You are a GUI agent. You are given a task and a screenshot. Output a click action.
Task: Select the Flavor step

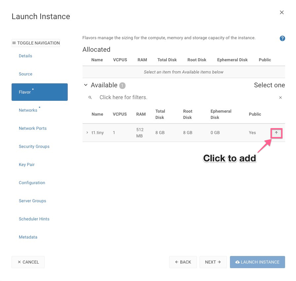tap(40, 92)
